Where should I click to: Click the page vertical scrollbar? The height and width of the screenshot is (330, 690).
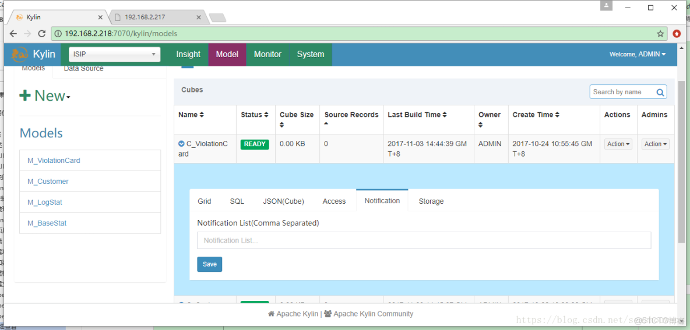(682, 162)
